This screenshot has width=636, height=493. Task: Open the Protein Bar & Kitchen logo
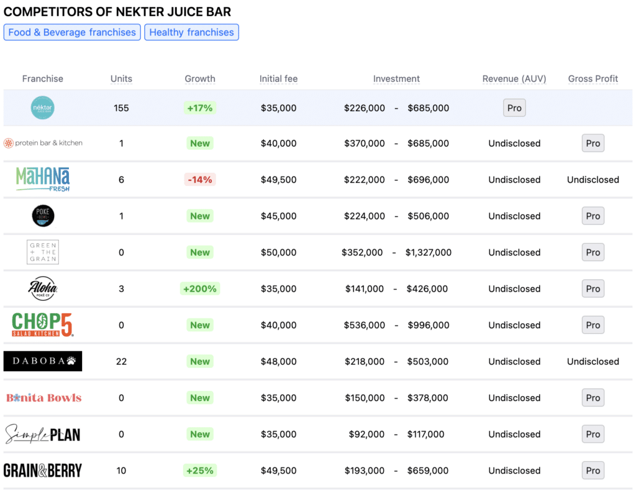[43, 143]
